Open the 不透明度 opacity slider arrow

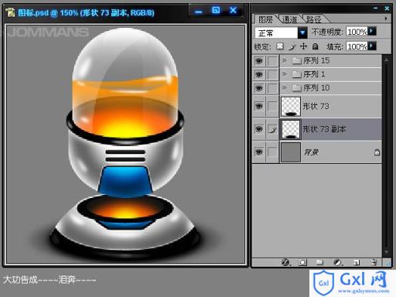tap(372, 31)
